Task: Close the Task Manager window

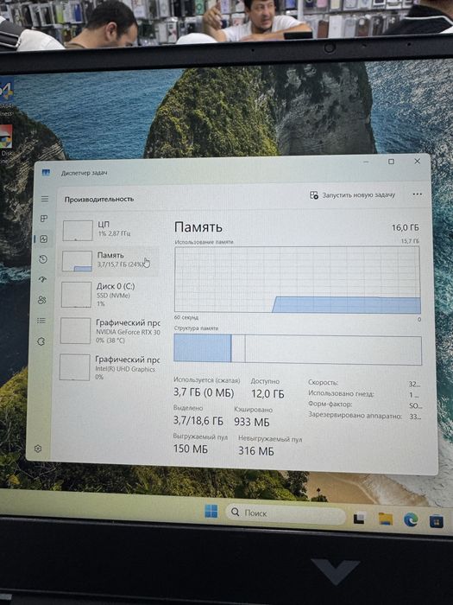Action: tap(417, 162)
